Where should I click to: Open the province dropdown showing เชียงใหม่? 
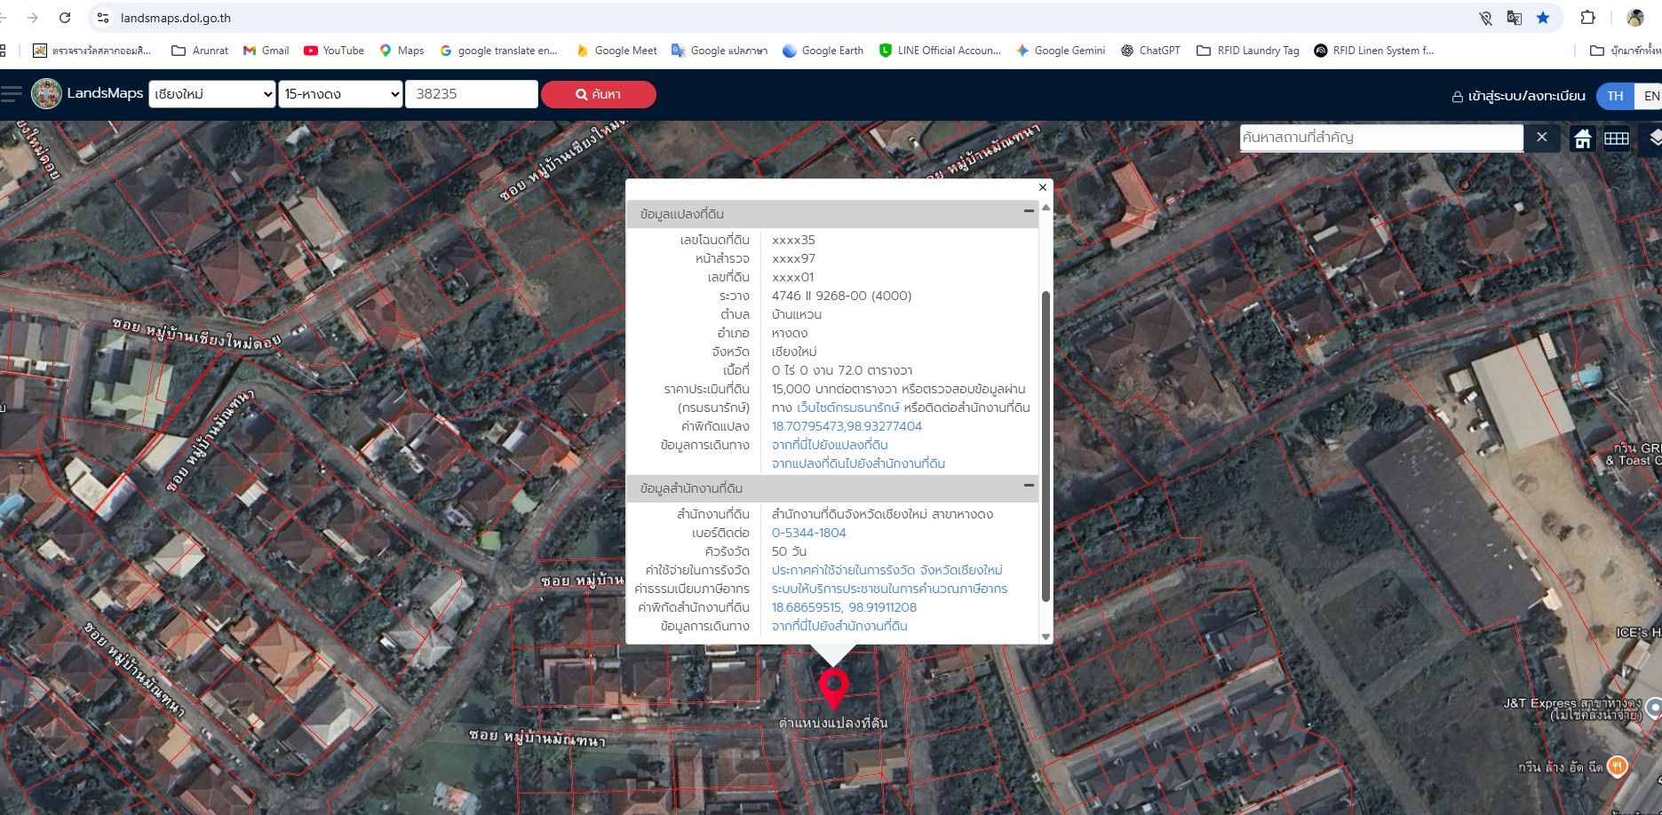click(212, 94)
